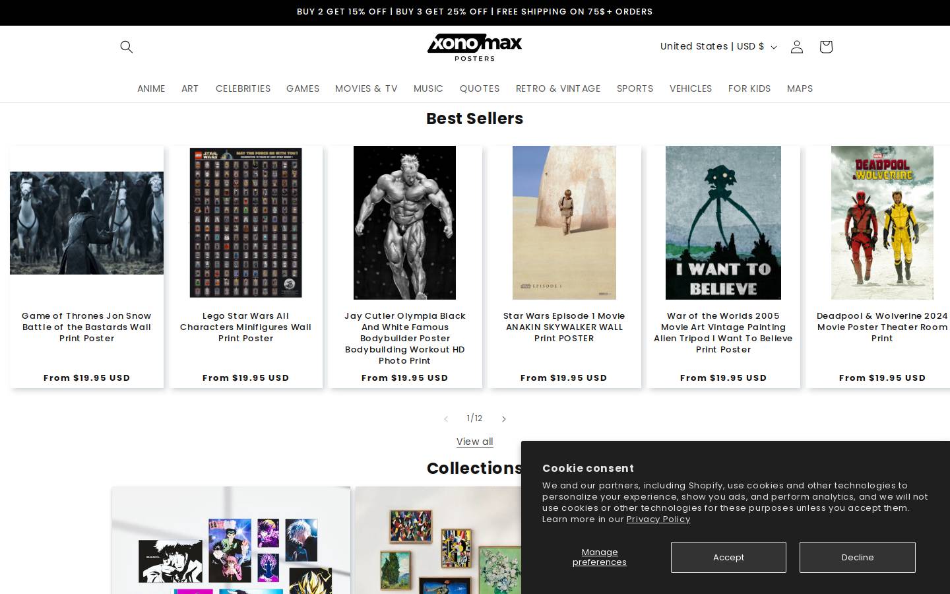Open Jay Cutler bodybuilder poster image
The width and height of the screenshot is (950, 594).
pos(404,223)
